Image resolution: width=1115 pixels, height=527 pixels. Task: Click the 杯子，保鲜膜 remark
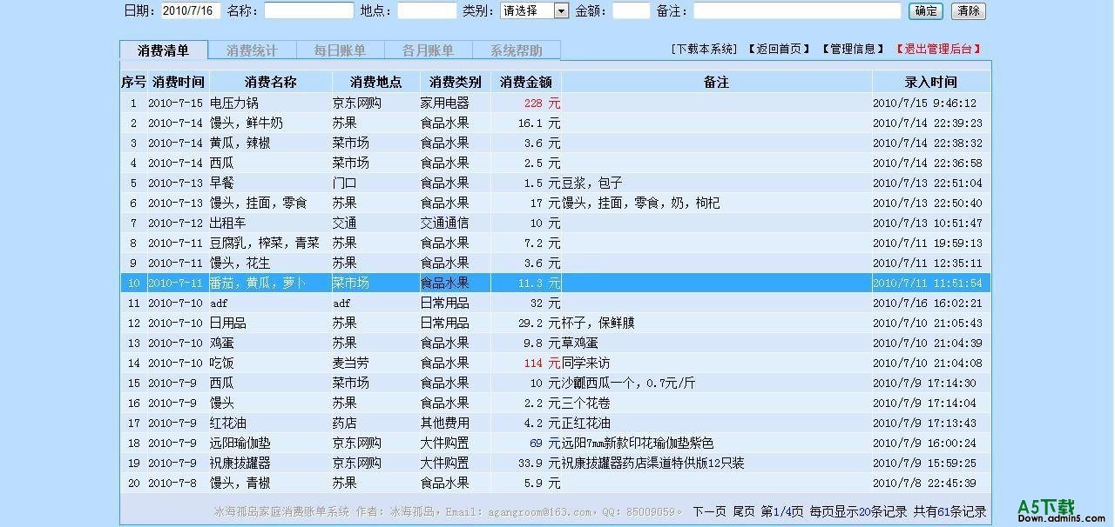[598, 323]
